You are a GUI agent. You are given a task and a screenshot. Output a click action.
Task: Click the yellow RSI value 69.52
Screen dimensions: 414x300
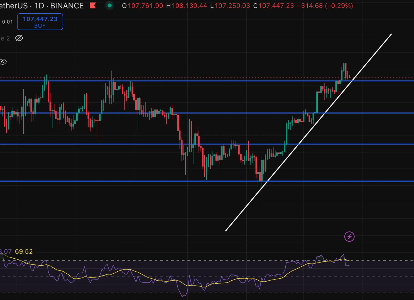[x=24, y=251]
